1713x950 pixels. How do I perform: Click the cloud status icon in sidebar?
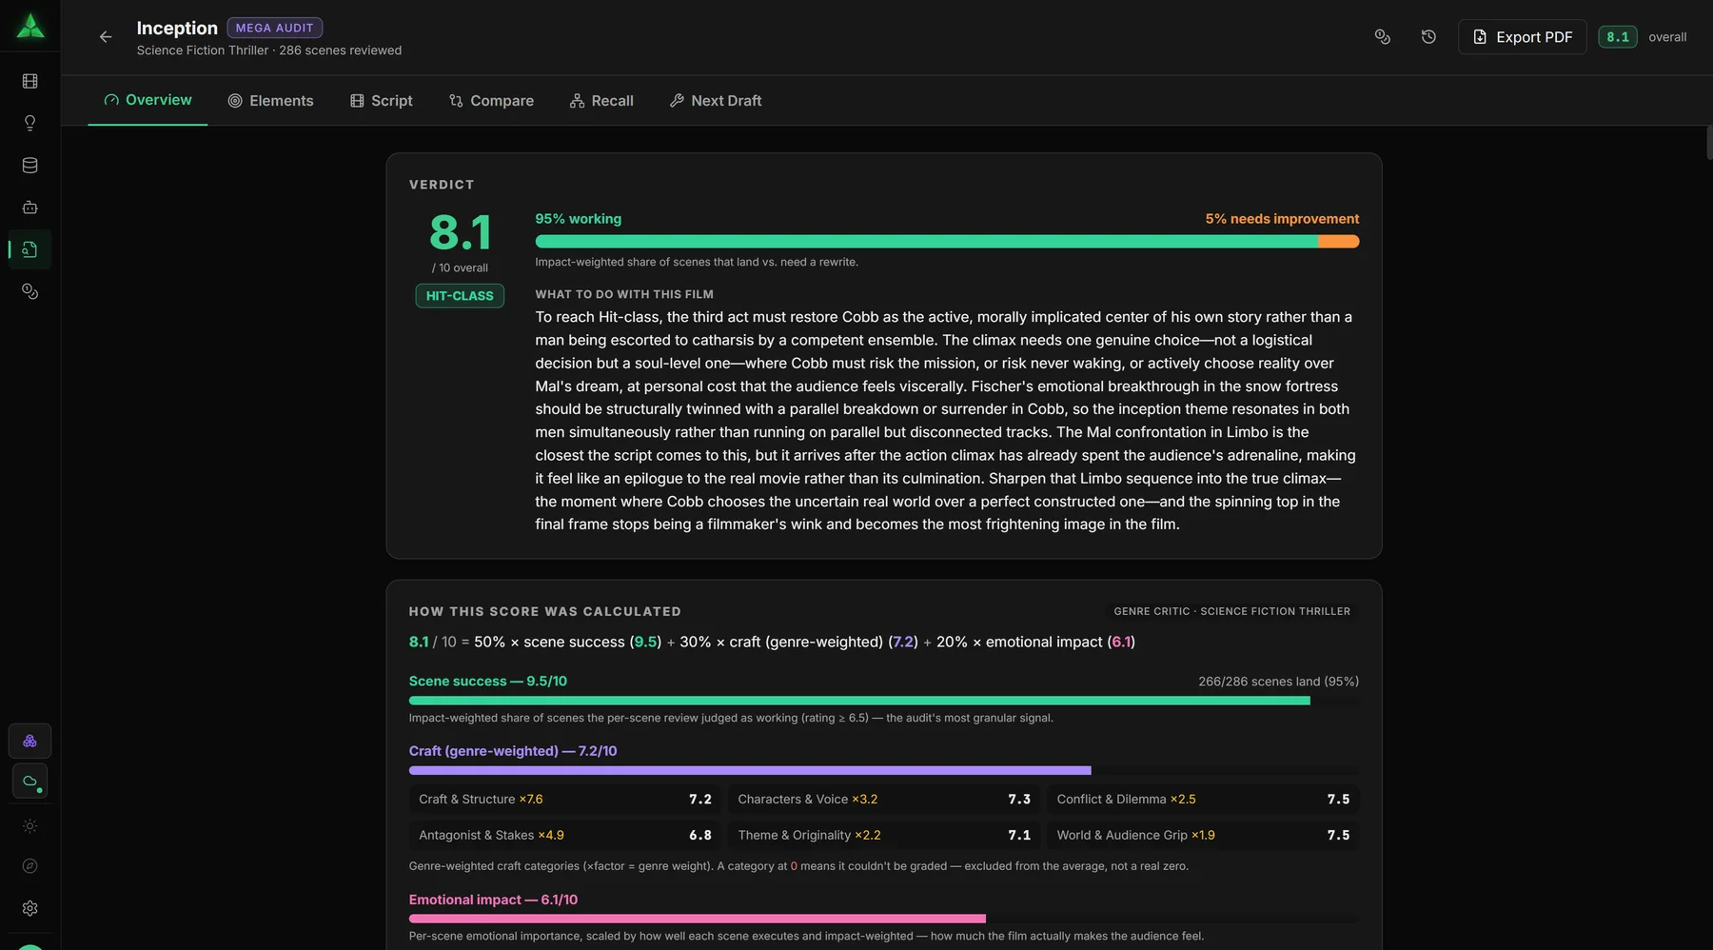pos(30,782)
